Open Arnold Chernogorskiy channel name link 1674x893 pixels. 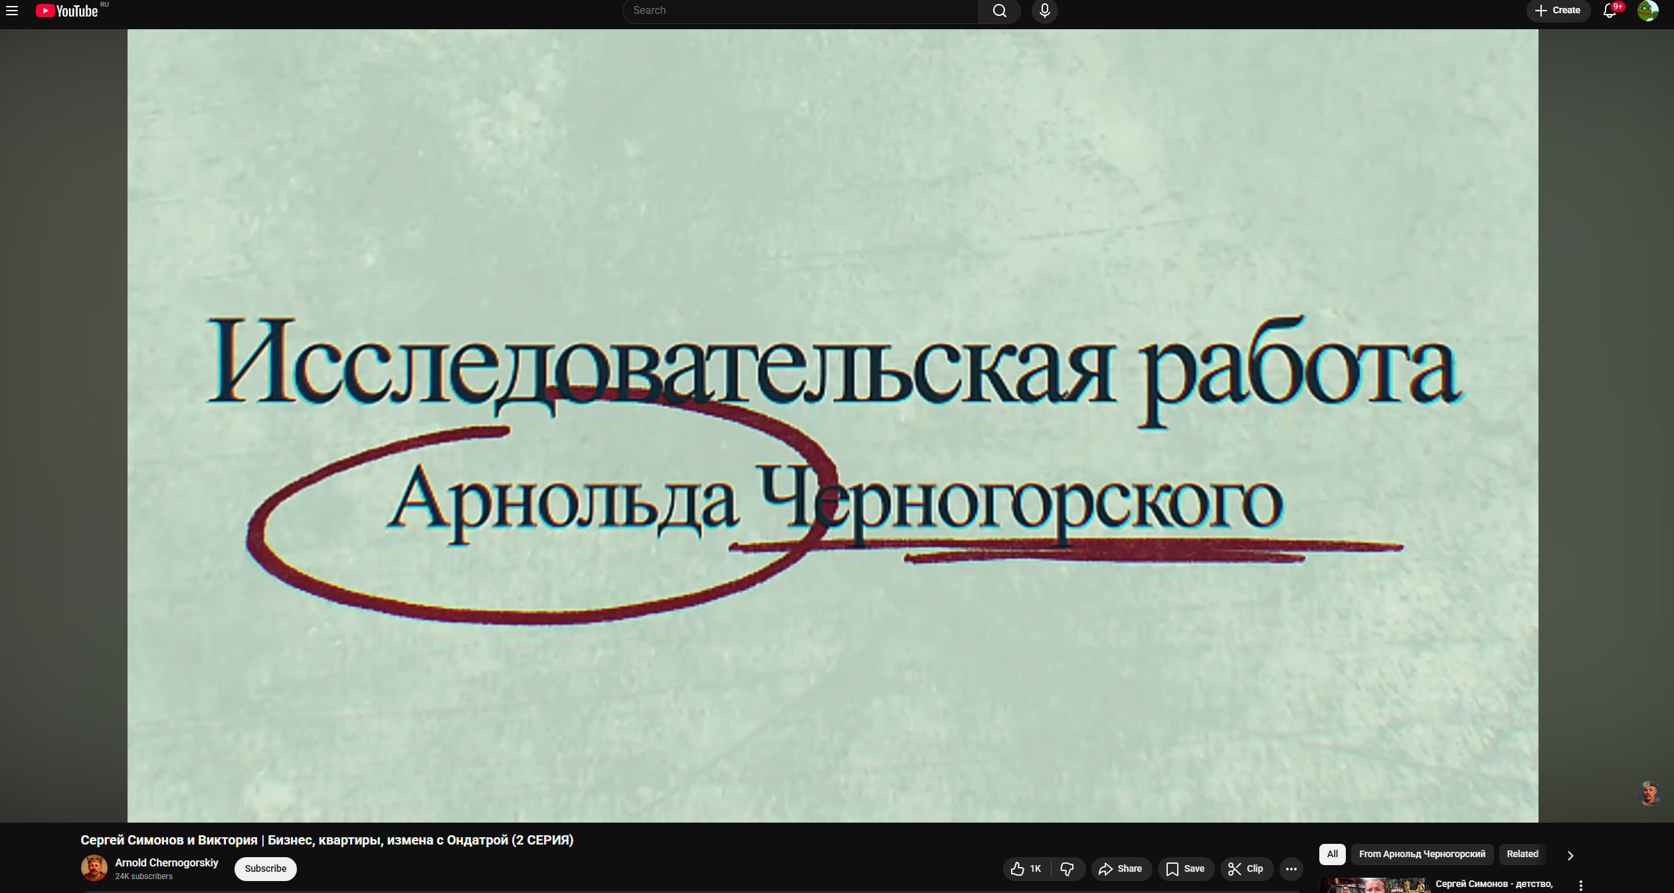coord(166,862)
